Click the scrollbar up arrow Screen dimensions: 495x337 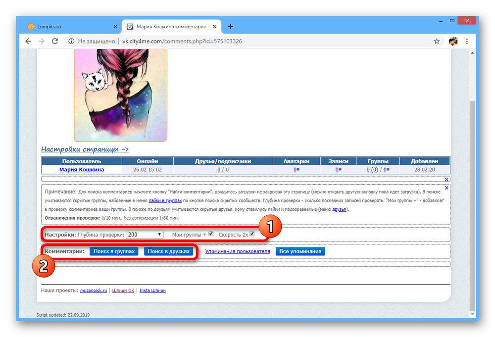click(472, 53)
